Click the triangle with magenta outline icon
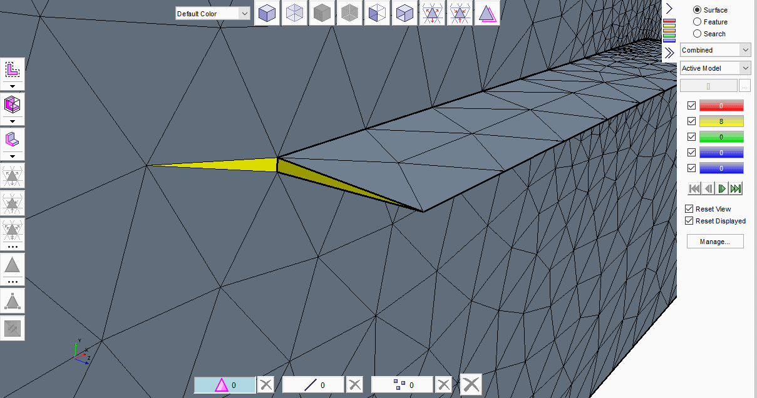This screenshot has height=398, width=757. (487, 13)
